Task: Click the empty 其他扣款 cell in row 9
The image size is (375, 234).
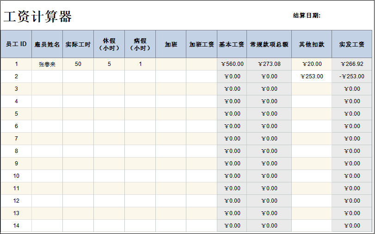Action: (312, 164)
